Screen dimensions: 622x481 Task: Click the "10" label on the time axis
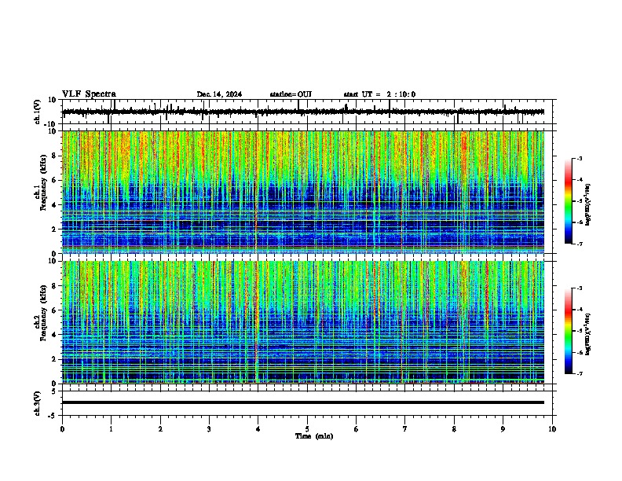pyautogui.click(x=552, y=428)
